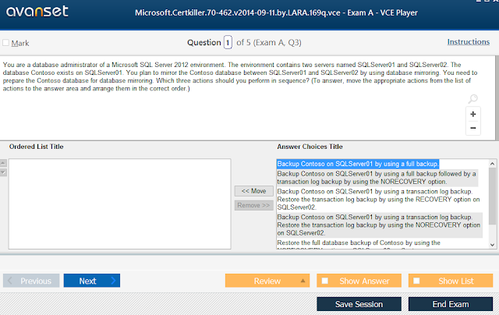Click the Save Session button

(x=359, y=304)
